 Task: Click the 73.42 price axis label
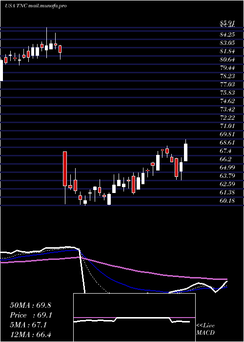coord(227,109)
